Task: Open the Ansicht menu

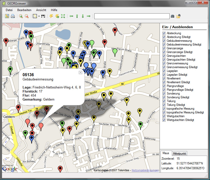Action: tap(41, 10)
